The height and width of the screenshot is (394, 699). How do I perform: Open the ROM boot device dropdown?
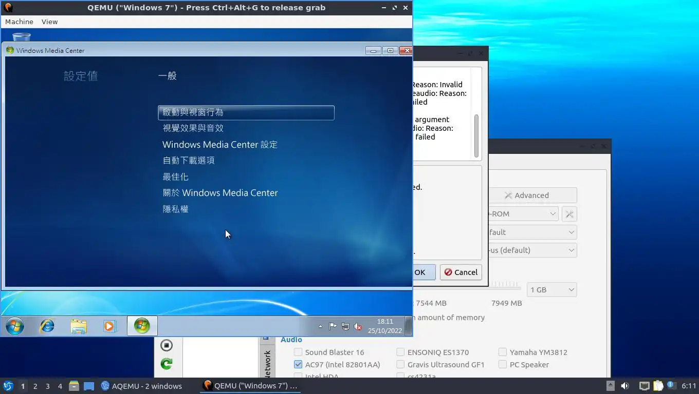click(x=523, y=214)
